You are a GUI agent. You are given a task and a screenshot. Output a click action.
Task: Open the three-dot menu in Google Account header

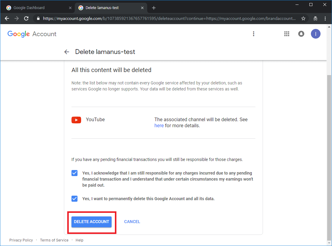coord(254,34)
